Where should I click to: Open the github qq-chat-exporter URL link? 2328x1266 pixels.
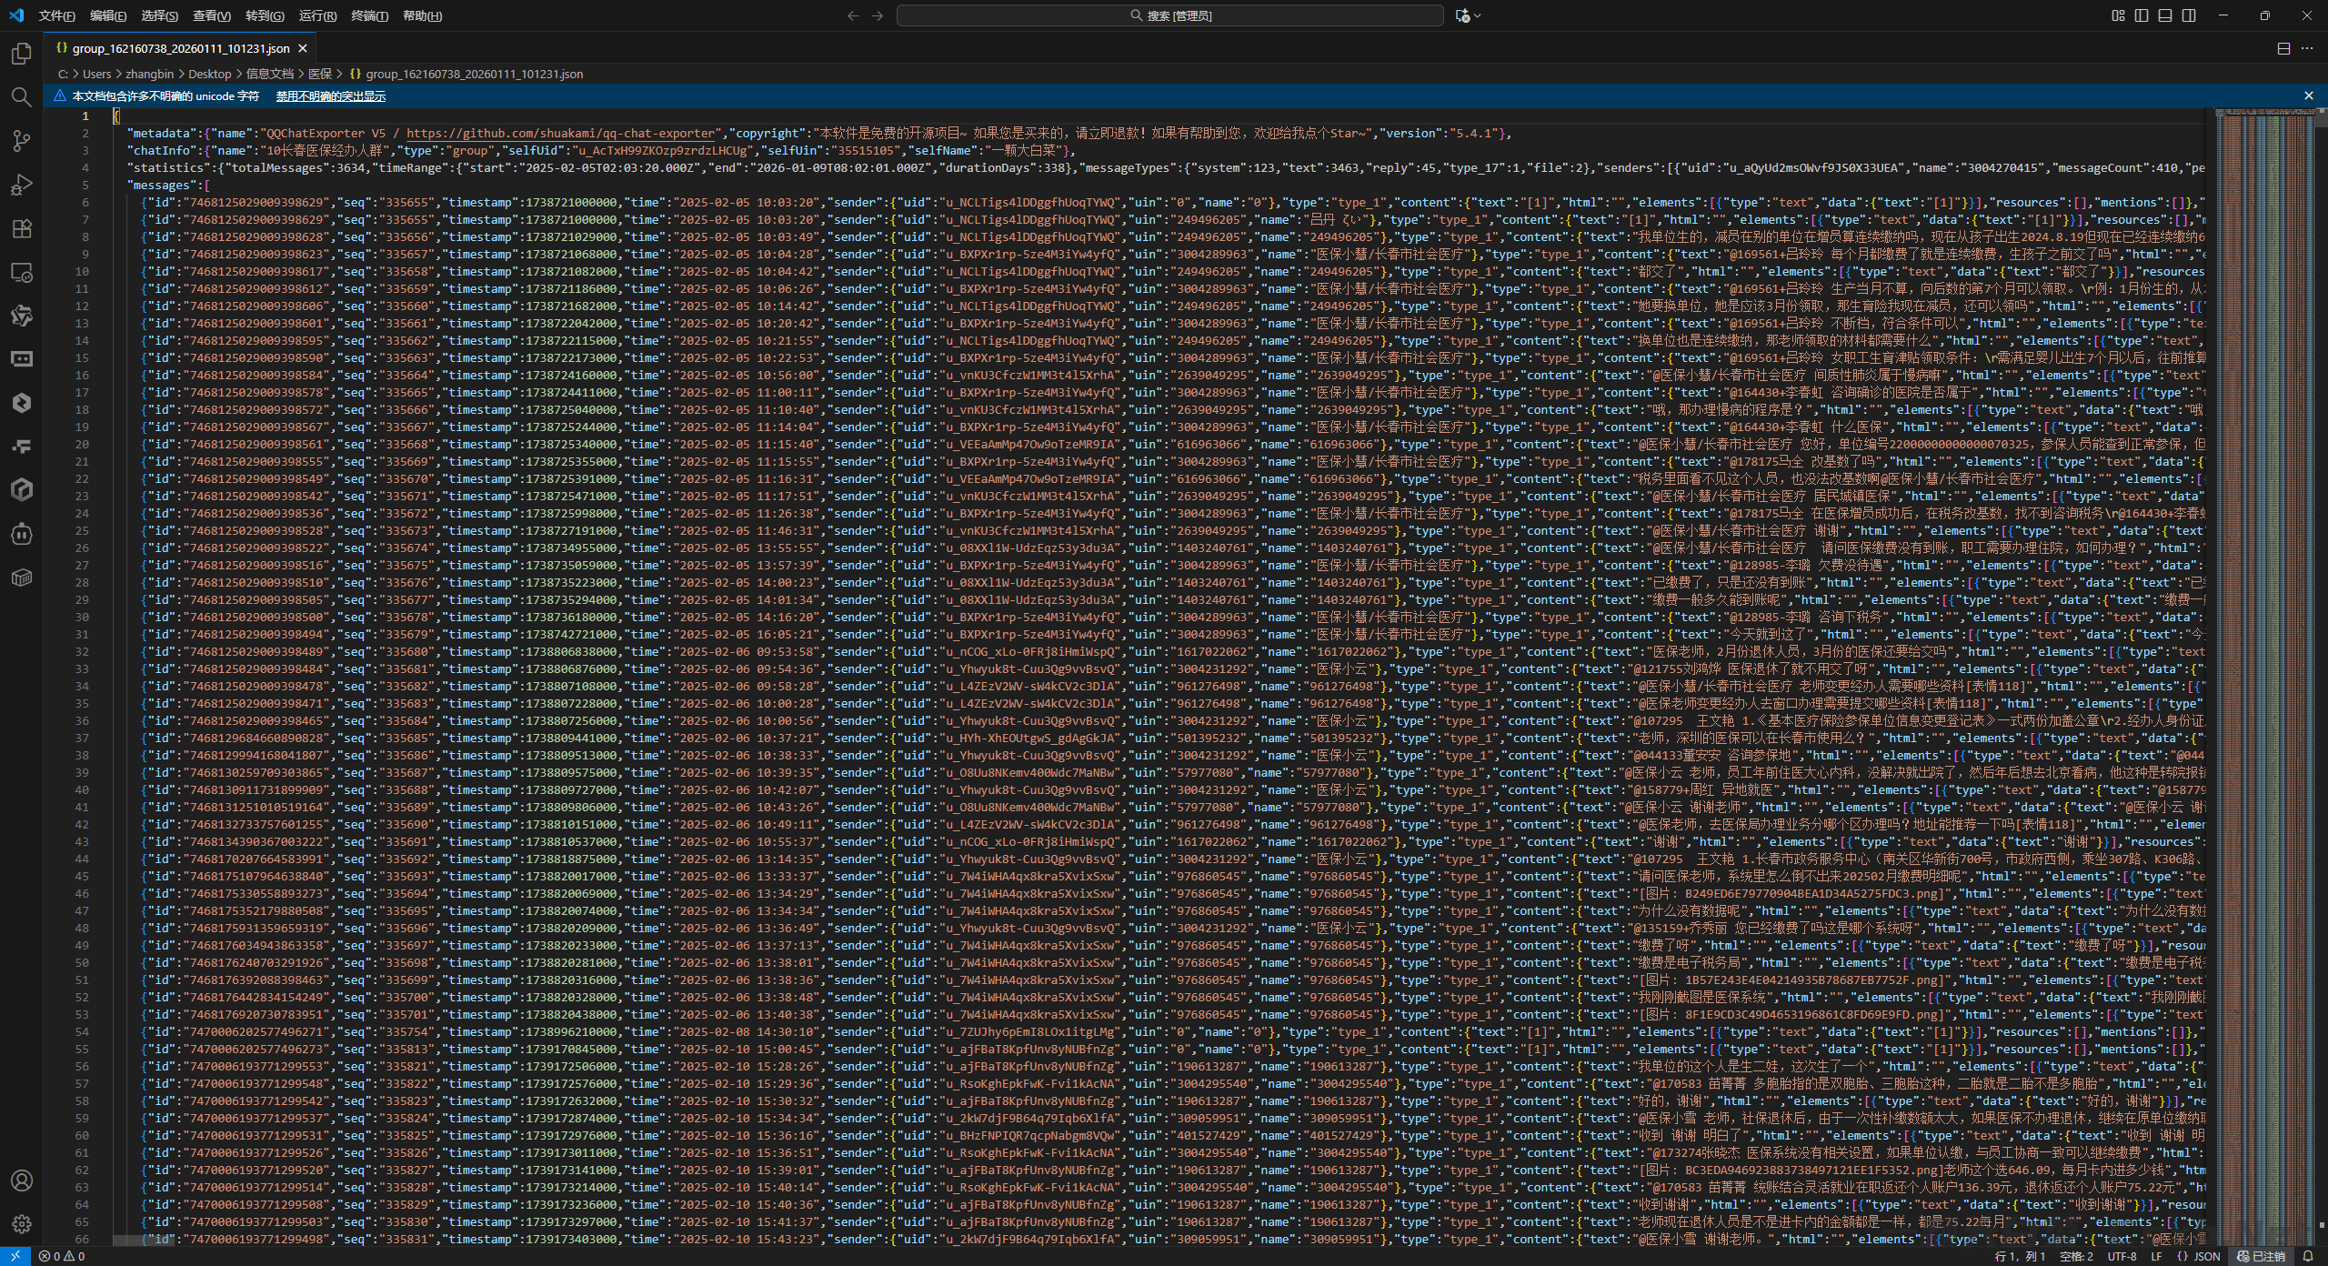(560, 134)
